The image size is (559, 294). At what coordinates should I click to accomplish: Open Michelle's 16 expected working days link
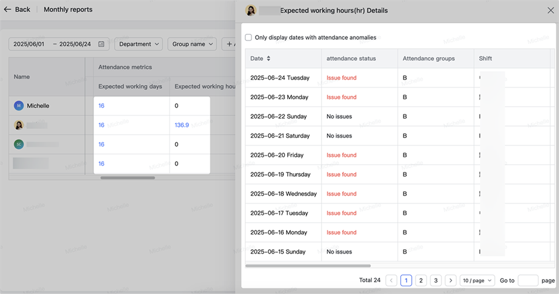101,106
